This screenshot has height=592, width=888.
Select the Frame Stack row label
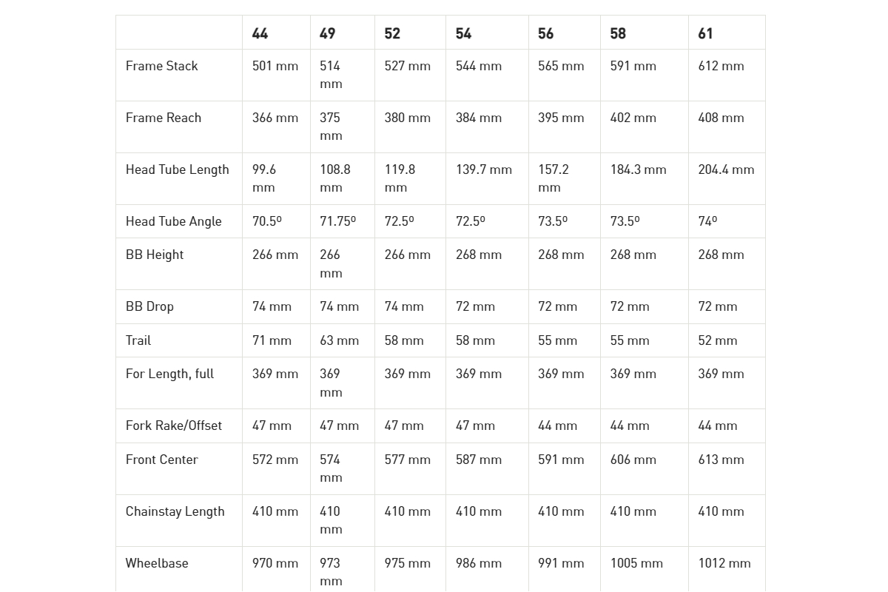[162, 66]
